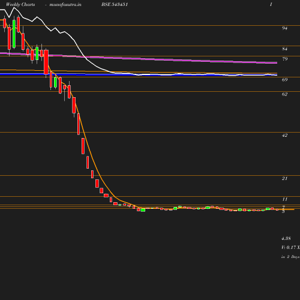This screenshot has height=300, width=300.
Task: Click the "69" price axis label
Action: click(x=284, y=80)
